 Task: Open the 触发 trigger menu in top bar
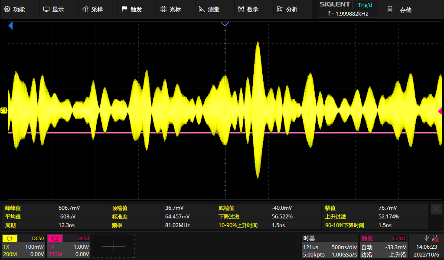pyautogui.click(x=132, y=9)
